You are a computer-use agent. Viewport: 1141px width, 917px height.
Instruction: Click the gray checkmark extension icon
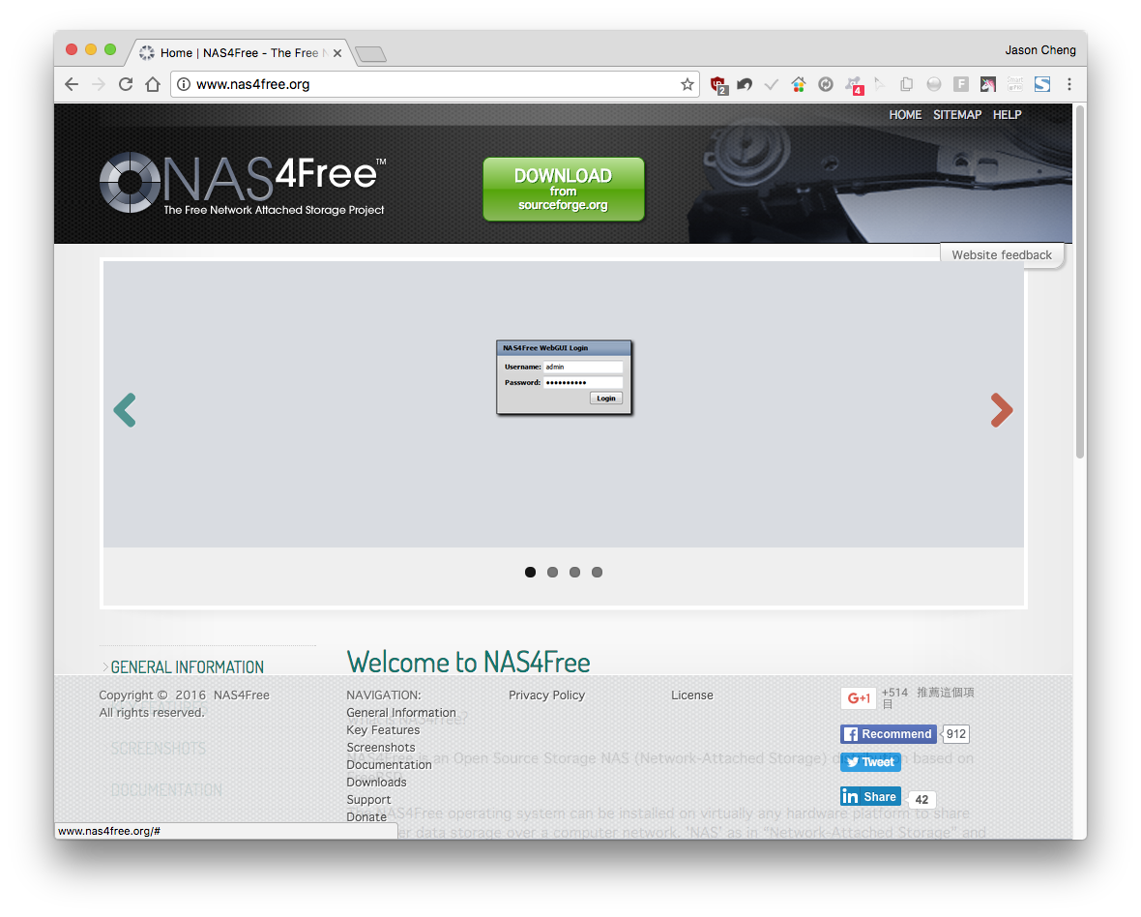click(772, 84)
